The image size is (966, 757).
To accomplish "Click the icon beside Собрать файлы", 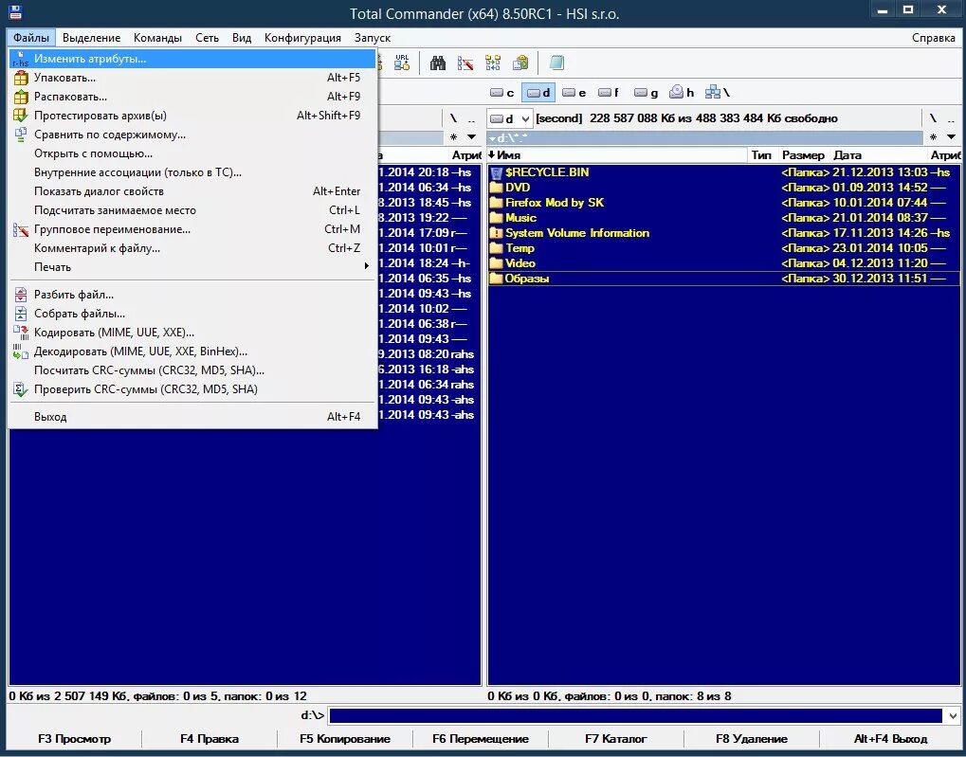I will (x=21, y=314).
